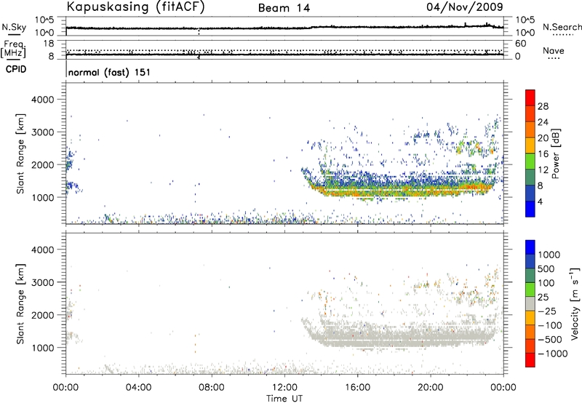Click the 28 label on the power colorbar
This screenshot has height=403, width=582.
coord(543,106)
